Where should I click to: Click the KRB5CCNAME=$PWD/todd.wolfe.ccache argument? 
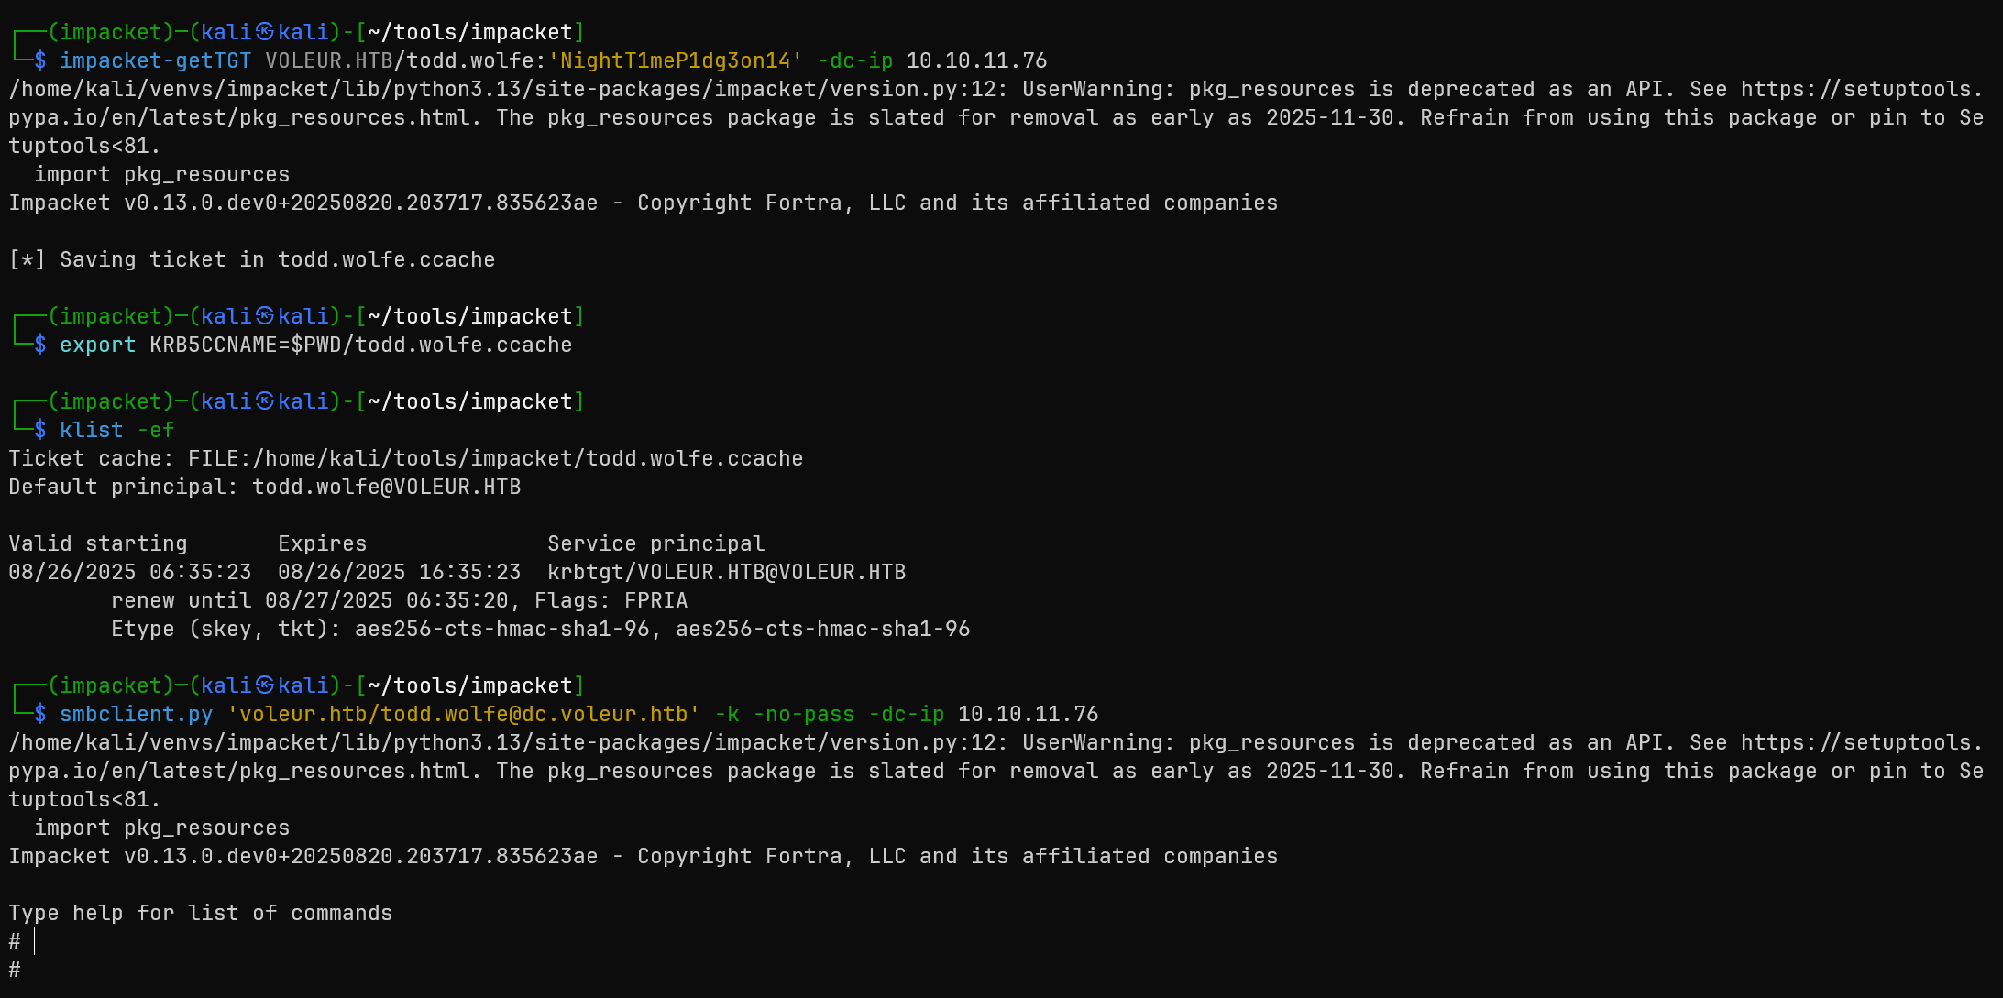(x=360, y=345)
